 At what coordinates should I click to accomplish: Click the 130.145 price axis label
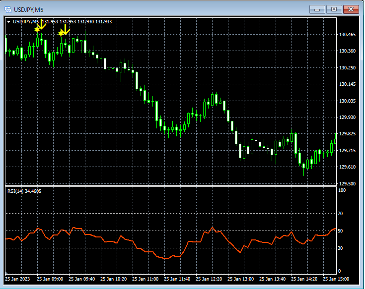[347, 84]
